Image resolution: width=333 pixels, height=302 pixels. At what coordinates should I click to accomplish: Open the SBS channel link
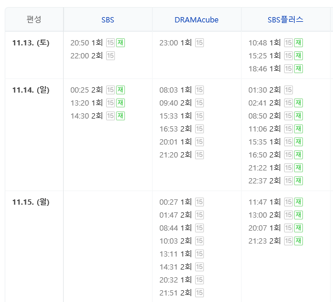click(x=108, y=20)
